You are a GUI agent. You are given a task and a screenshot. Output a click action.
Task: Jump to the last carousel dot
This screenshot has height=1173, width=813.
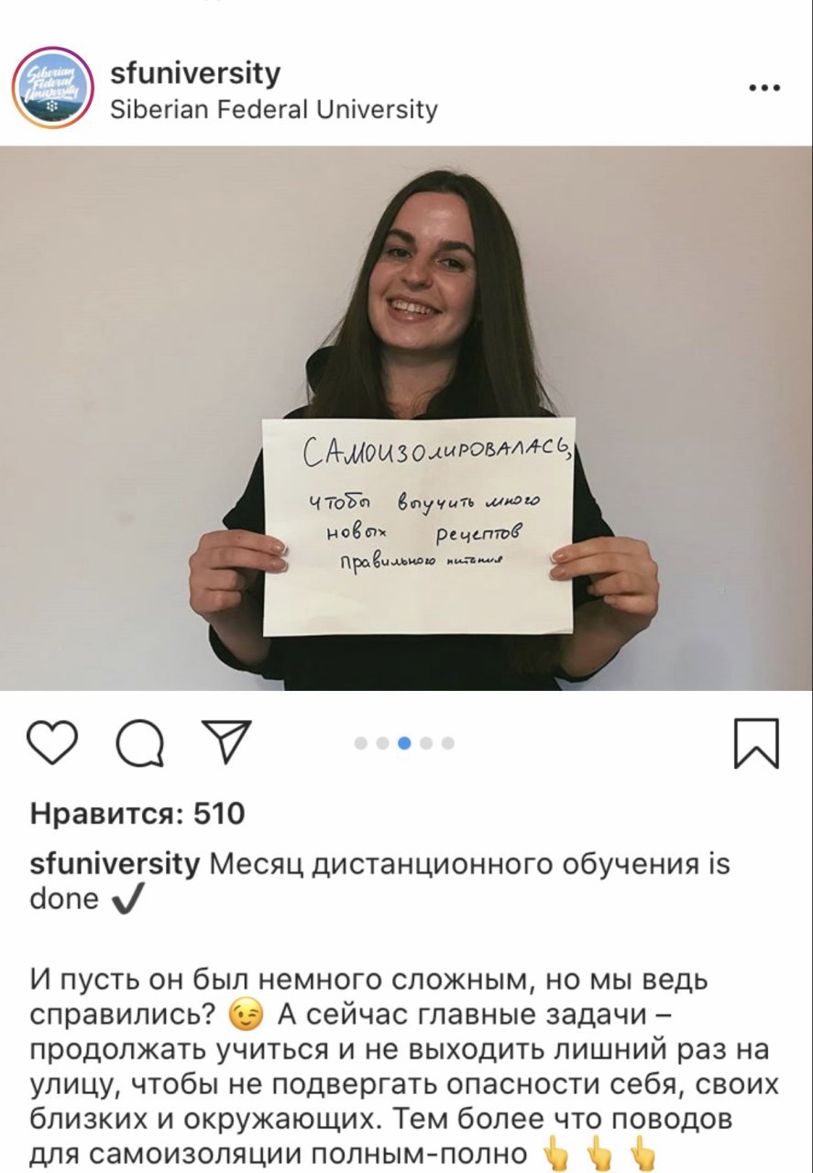coord(448,743)
